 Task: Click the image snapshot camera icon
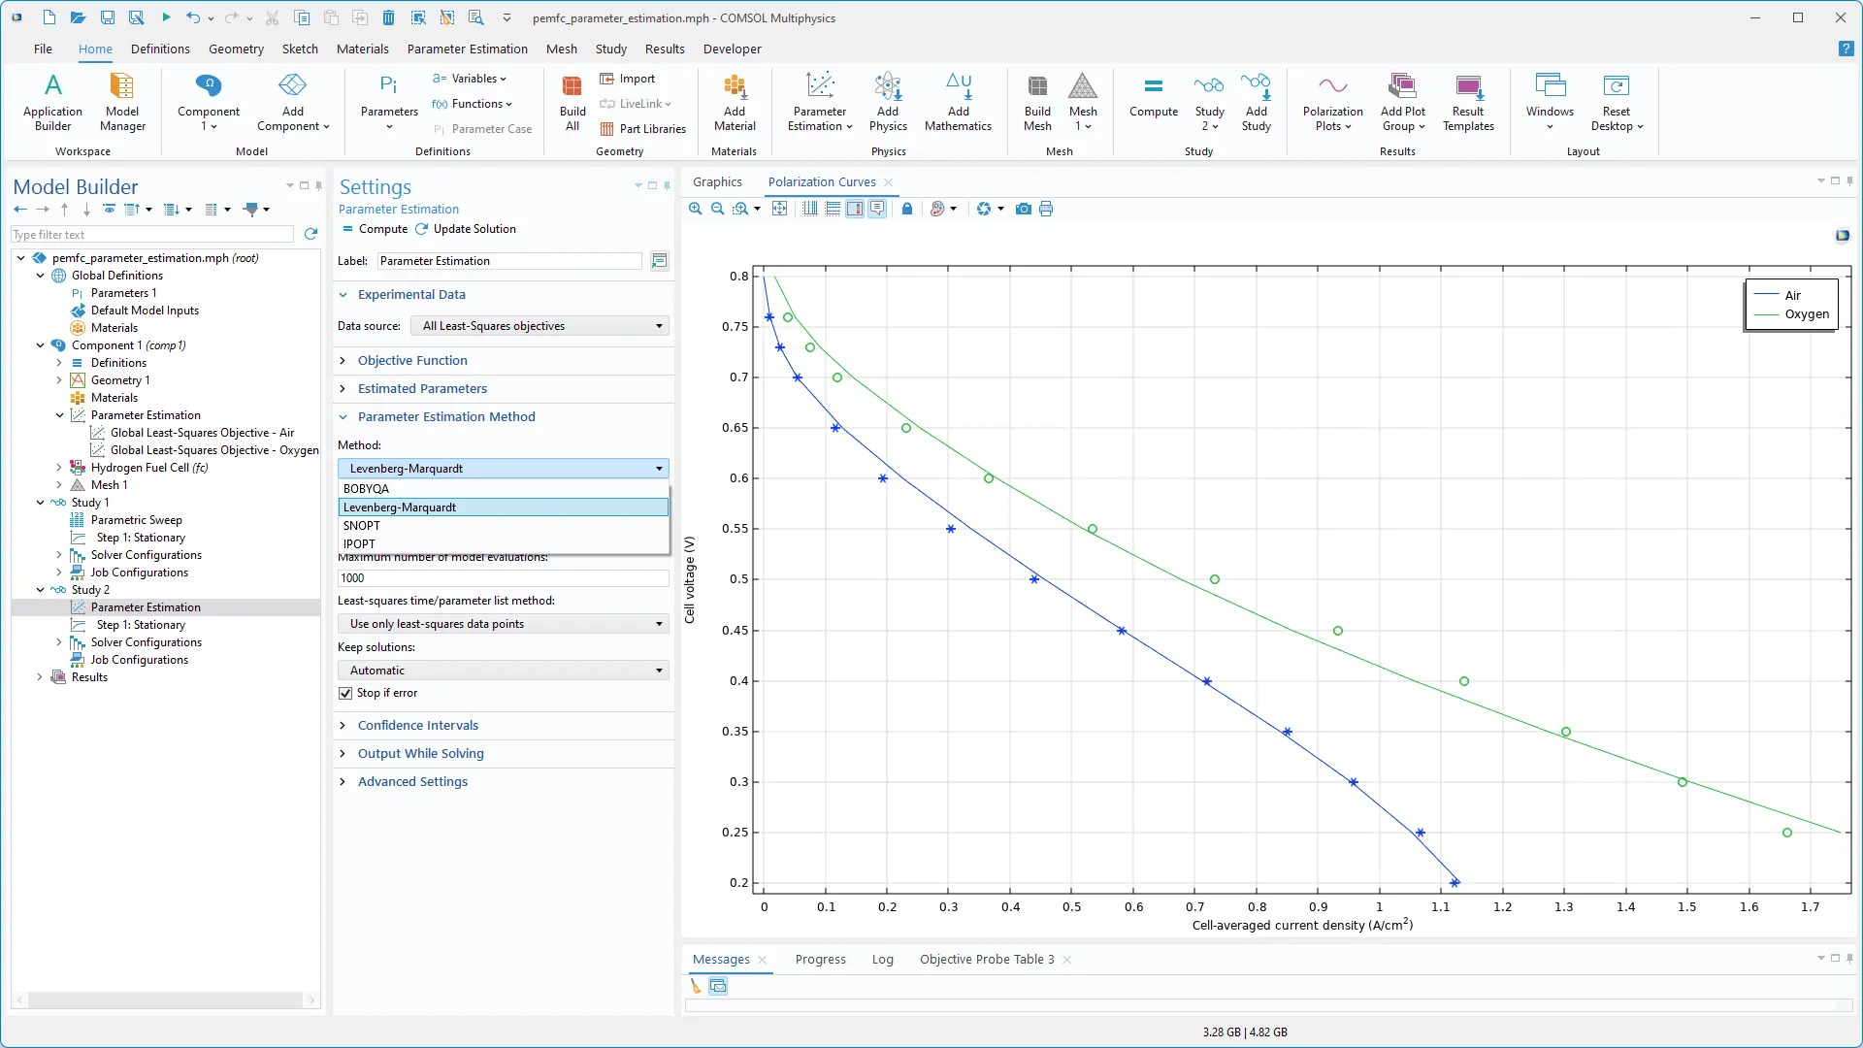click(1023, 209)
